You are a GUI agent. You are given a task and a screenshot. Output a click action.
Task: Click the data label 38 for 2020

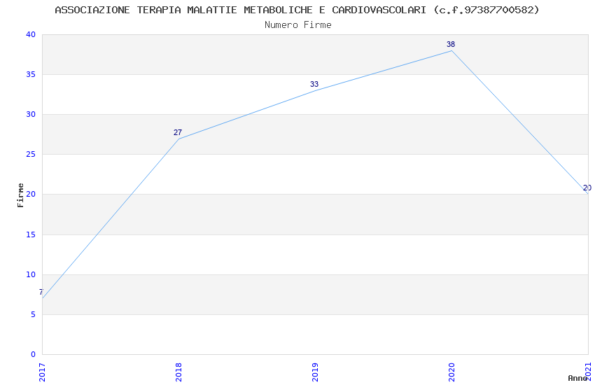pyautogui.click(x=451, y=44)
